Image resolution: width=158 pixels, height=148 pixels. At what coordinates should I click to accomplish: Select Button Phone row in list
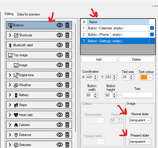[118, 35]
